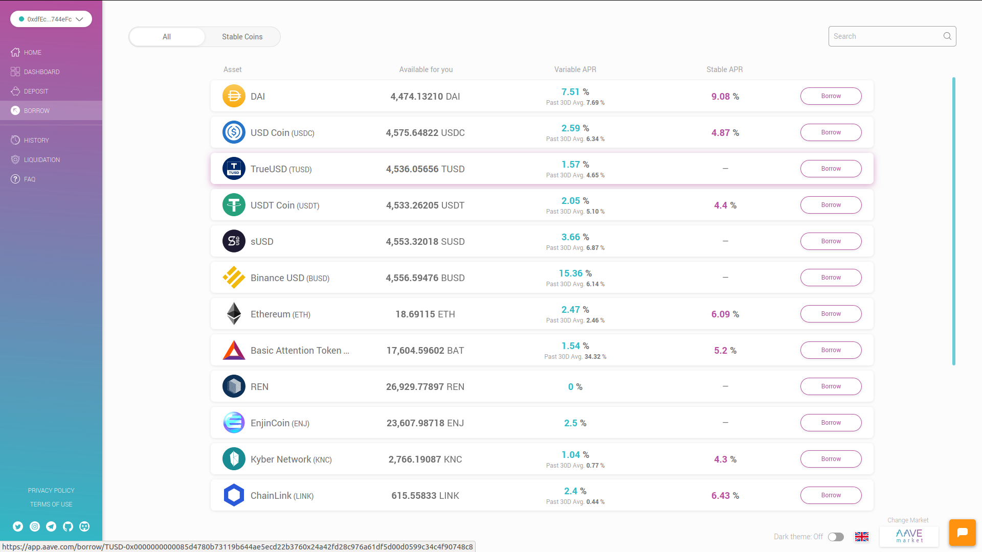
Task: Click the Binance USD logo icon
Action: (234, 278)
